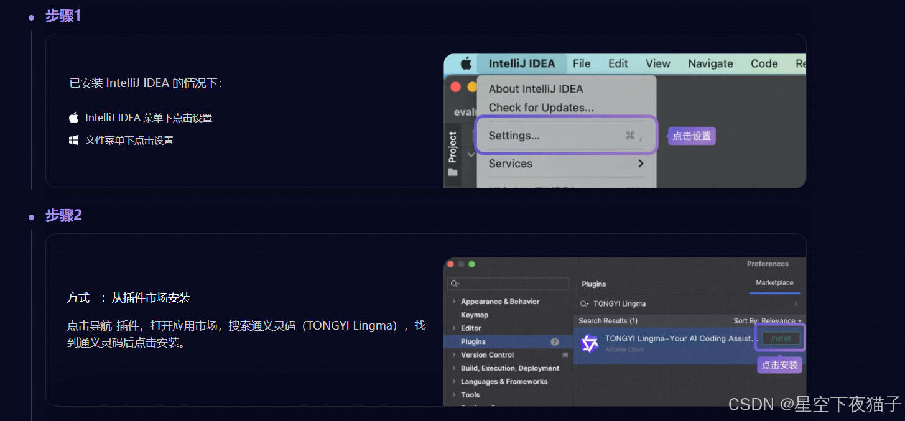Expand the Editor settings chevron
The height and width of the screenshot is (421, 905).
pos(453,328)
